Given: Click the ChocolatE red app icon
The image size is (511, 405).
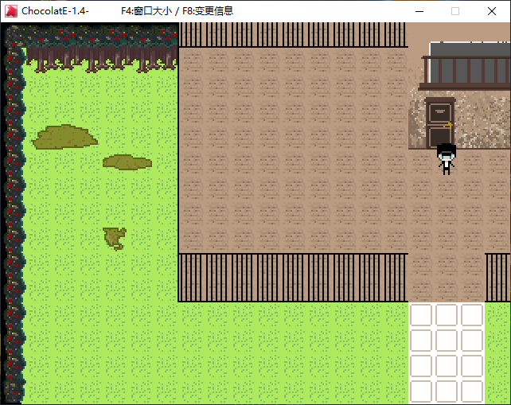Looking at the screenshot, I should (10, 11).
